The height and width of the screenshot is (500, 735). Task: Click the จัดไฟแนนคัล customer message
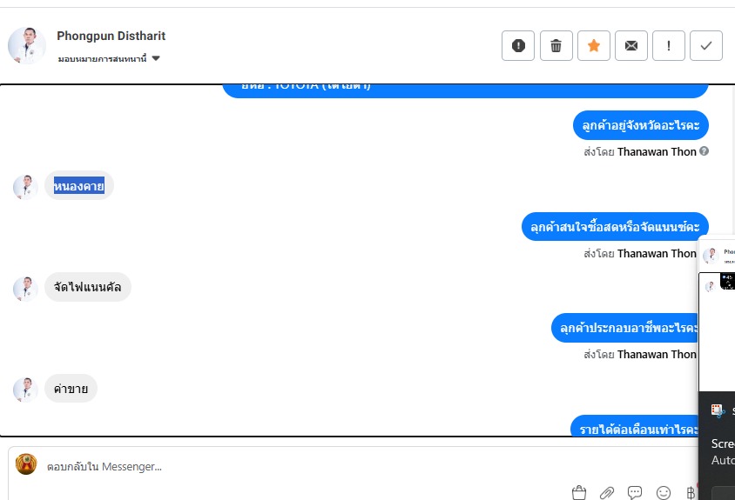click(88, 287)
